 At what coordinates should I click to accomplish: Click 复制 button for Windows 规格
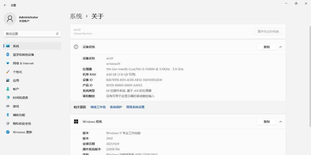266,122
